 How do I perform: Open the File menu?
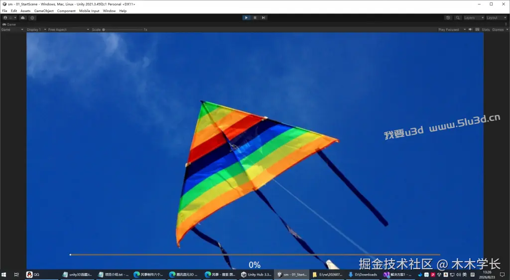click(4, 11)
